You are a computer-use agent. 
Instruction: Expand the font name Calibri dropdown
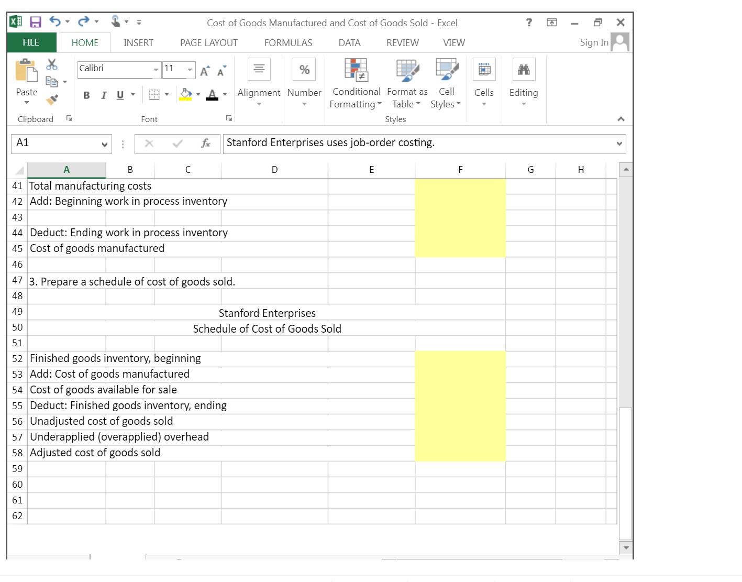tap(156, 70)
